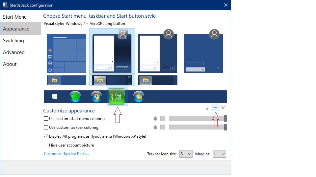Close the StartIsBack configuration window
Viewport: 316px width, 177px height.
click(226, 5)
